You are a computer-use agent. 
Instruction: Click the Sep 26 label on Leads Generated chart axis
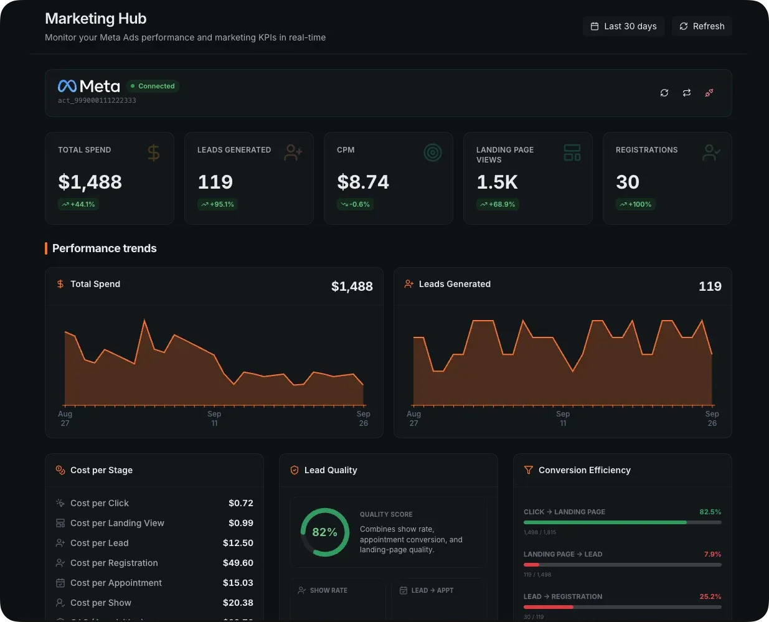point(712,418)
